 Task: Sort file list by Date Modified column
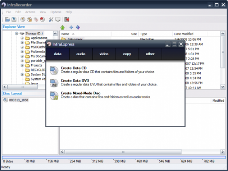pyautogui.click(x=190, y=34)
